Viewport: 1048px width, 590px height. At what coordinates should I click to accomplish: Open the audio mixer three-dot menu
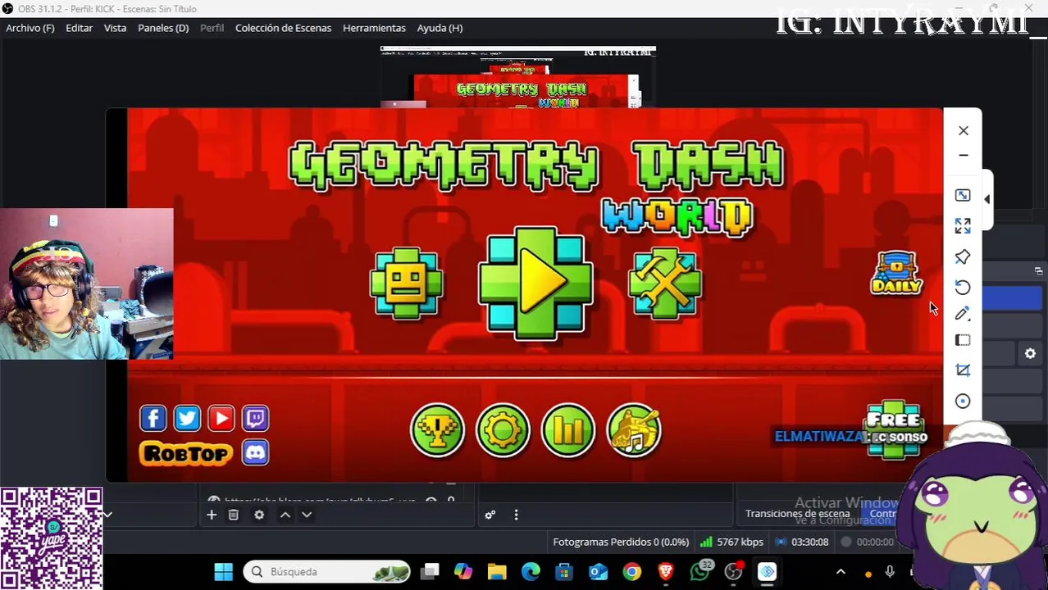coord(516,515)
